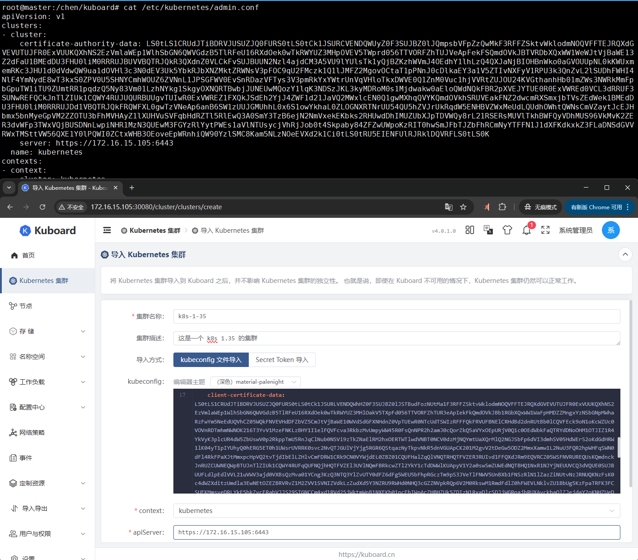Open editor theme material-palenight dropdown

coord(256,382)
